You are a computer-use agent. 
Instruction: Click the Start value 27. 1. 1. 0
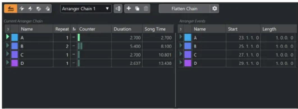pos(249,55)
